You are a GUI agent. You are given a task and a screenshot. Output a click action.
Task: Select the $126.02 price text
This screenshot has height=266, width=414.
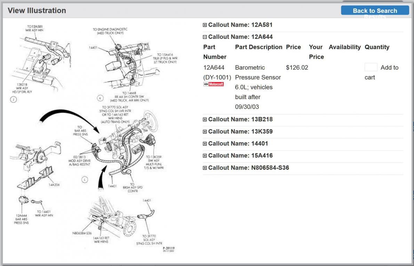tap(297, 67)
